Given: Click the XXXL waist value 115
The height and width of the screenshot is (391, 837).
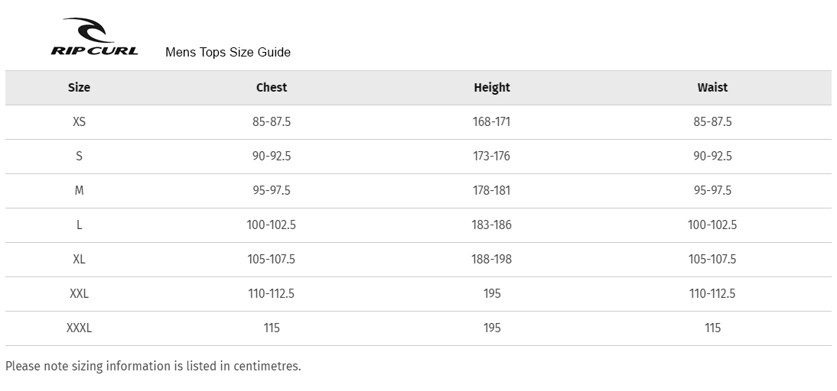Looking at the screenshot, I should tap(712, 328).
